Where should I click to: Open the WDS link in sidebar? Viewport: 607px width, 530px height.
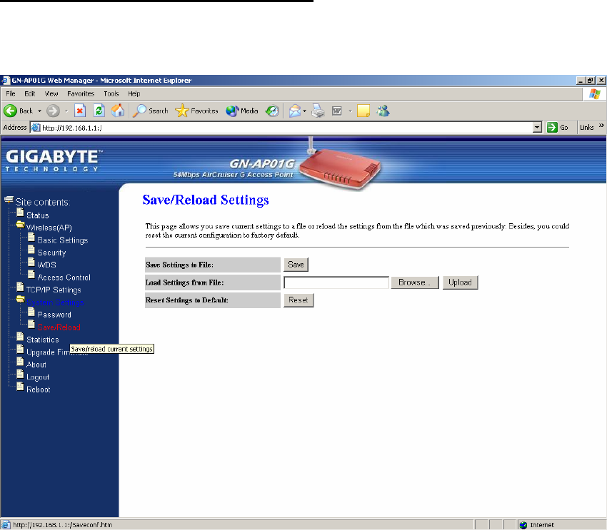click(47, 265)
